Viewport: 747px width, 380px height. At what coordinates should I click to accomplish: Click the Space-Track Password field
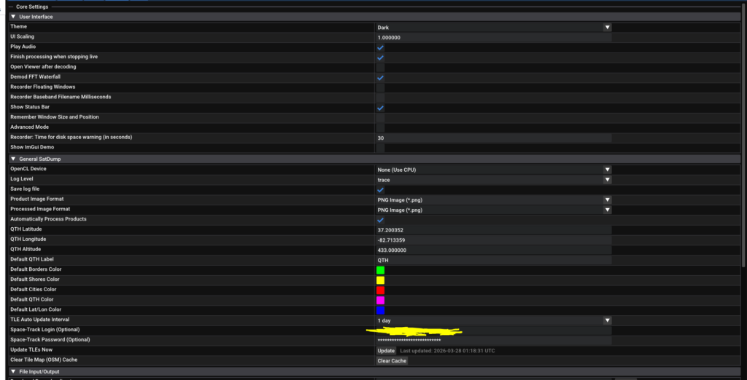(x=493, y=340)
